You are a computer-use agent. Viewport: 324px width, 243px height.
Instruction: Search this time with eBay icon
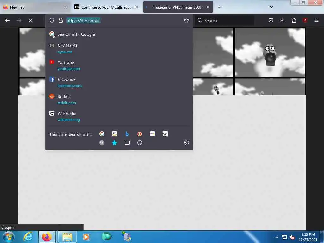153,134
